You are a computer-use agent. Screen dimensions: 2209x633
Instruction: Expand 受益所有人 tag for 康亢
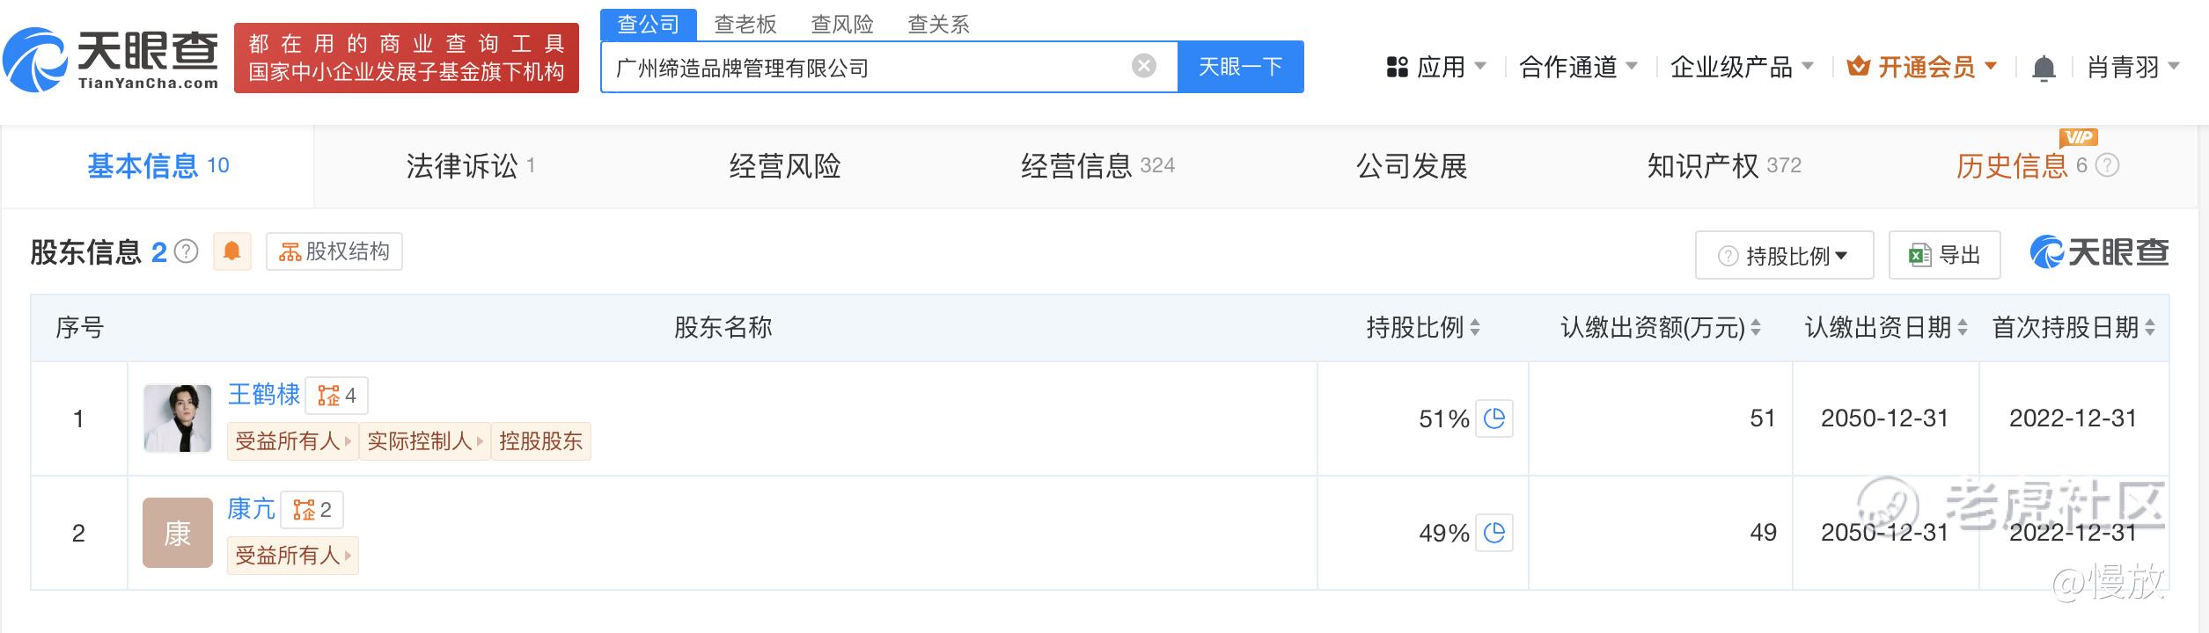(x=293, y=556)
